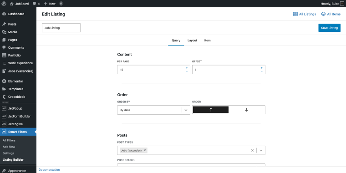Click the Work experience list icon
Viewport: 346px width, 173px height.
4,63
